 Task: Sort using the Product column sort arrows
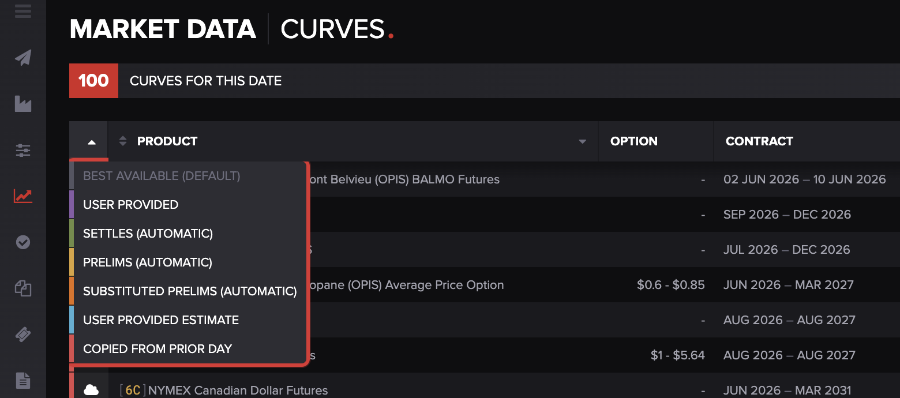(x=122, y=141)
